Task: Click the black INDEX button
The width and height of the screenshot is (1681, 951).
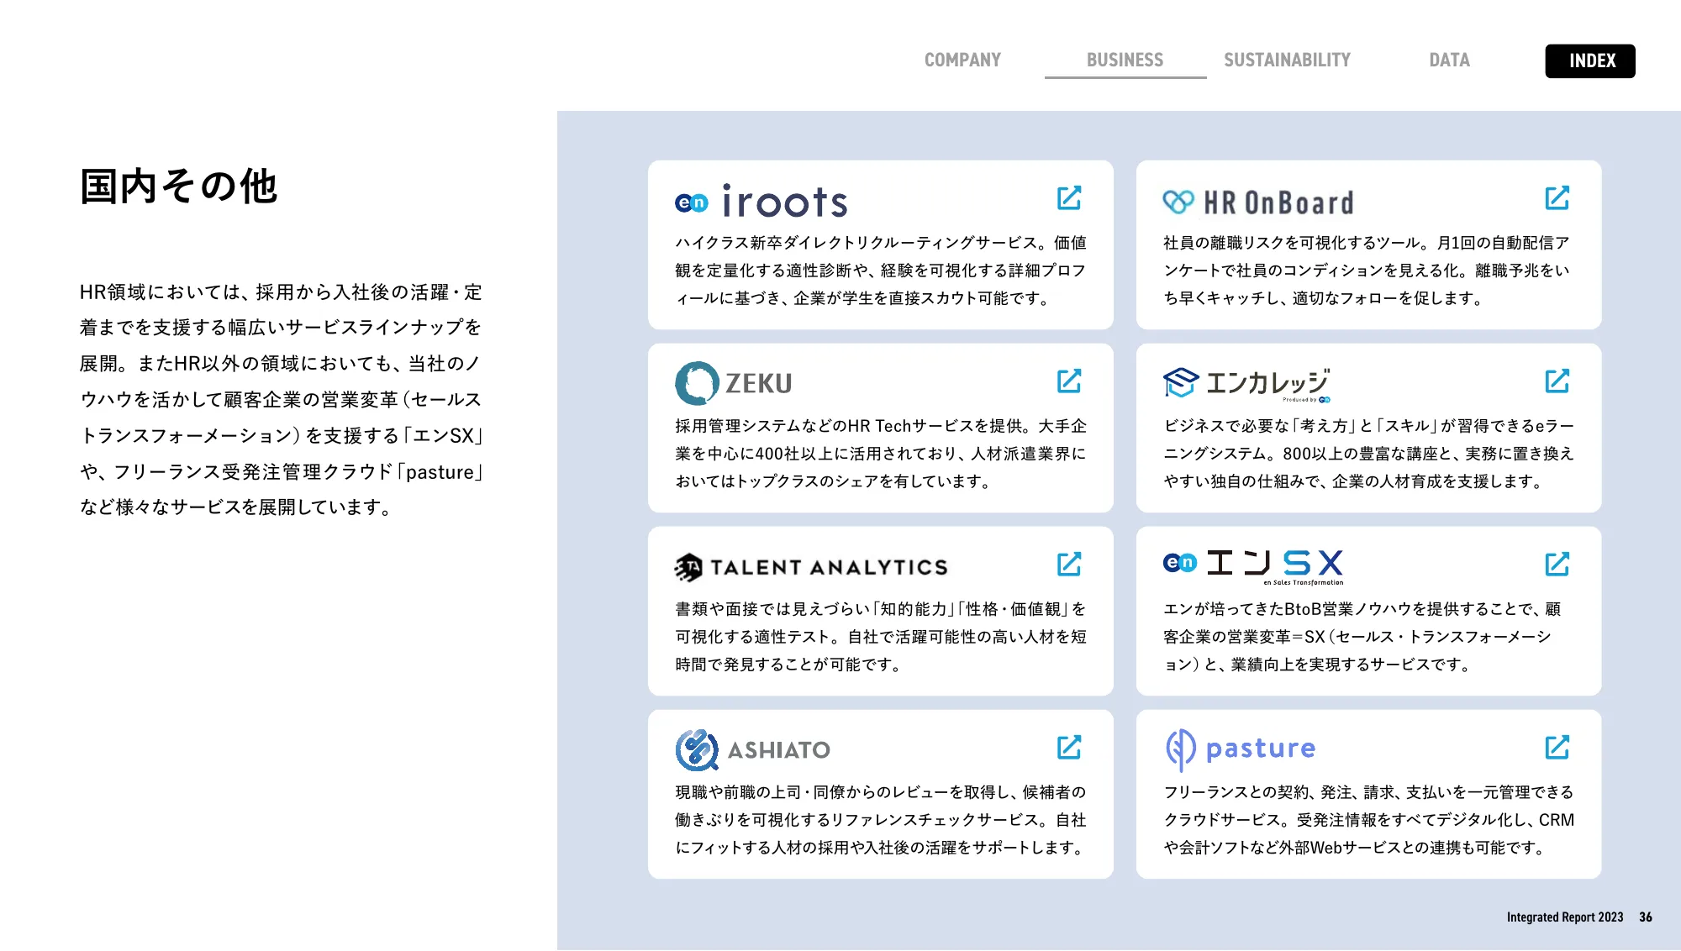Action: click(x=1590, y=60)
